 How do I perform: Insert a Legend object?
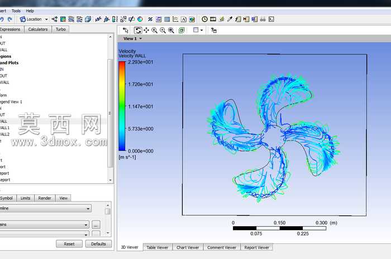pyautogui.click(x=115, y=19)
